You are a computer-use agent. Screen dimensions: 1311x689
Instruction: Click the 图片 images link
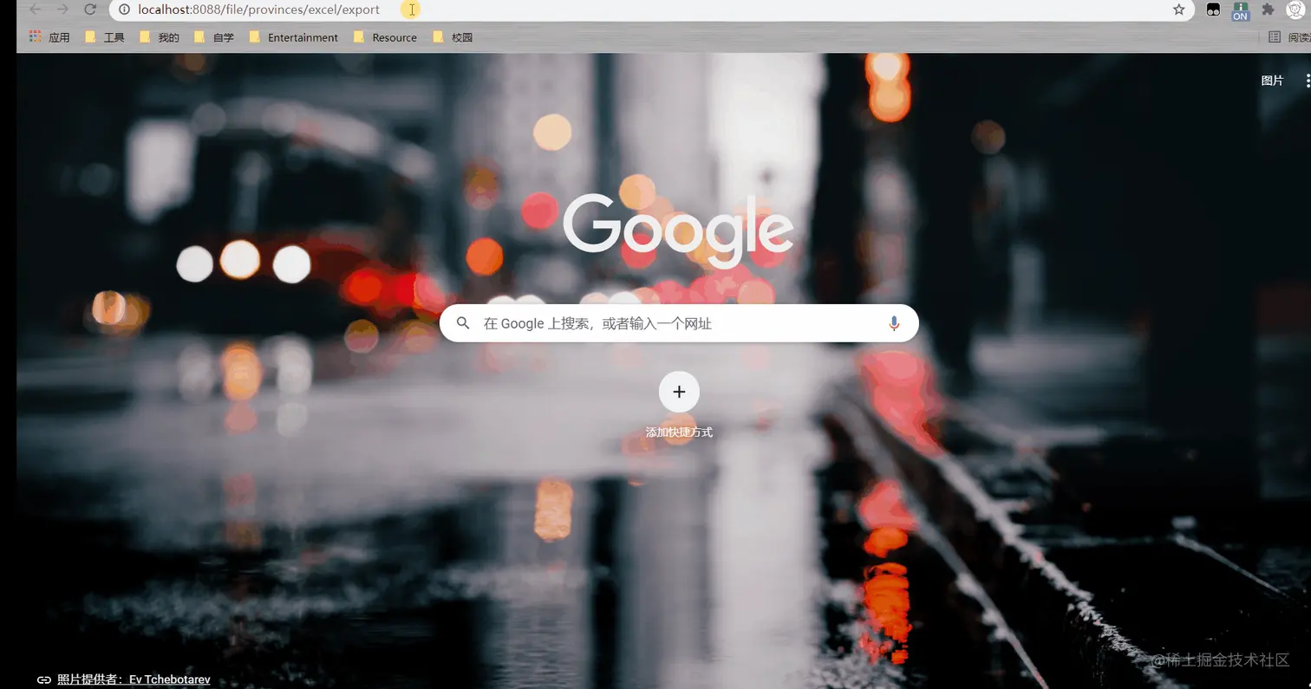pos(1272,81)
